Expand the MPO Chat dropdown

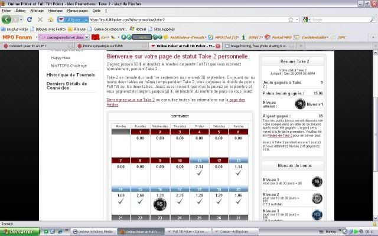click(238, 37)
